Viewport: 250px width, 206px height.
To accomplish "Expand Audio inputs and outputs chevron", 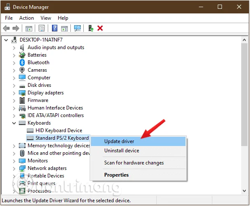I will [x=14, y=48].
